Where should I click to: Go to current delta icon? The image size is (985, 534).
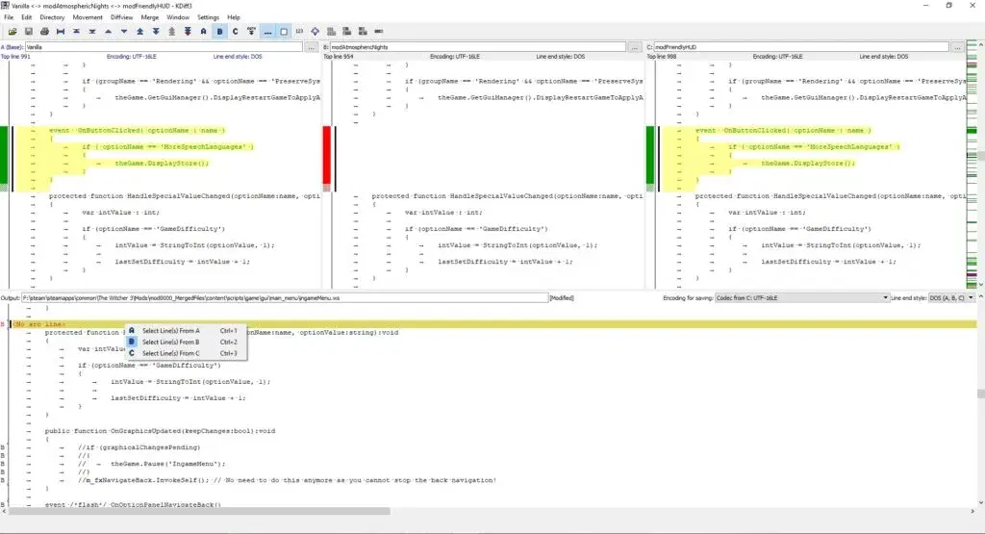pyautogui.click(x=61, y=31)
